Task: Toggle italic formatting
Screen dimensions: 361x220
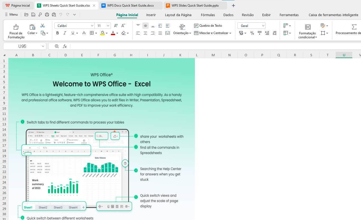Action: (x=65, y=33)
